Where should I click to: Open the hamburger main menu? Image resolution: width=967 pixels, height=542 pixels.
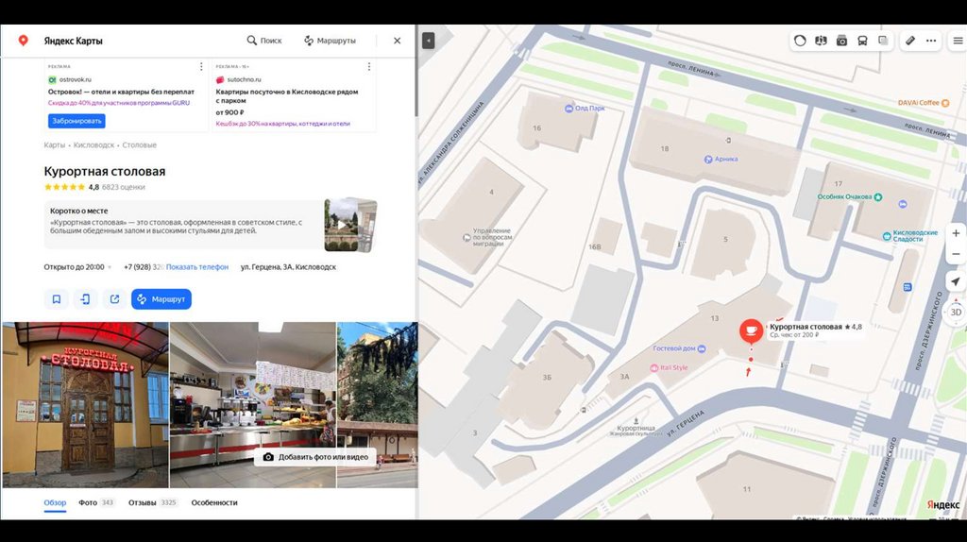[x=958, y=41]
